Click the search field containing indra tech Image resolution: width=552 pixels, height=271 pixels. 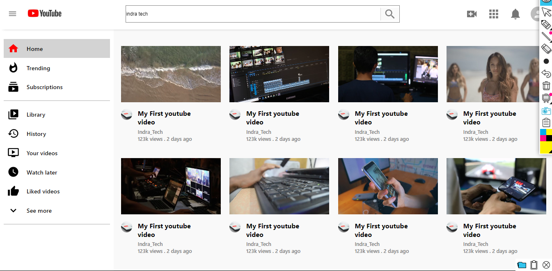253,14
